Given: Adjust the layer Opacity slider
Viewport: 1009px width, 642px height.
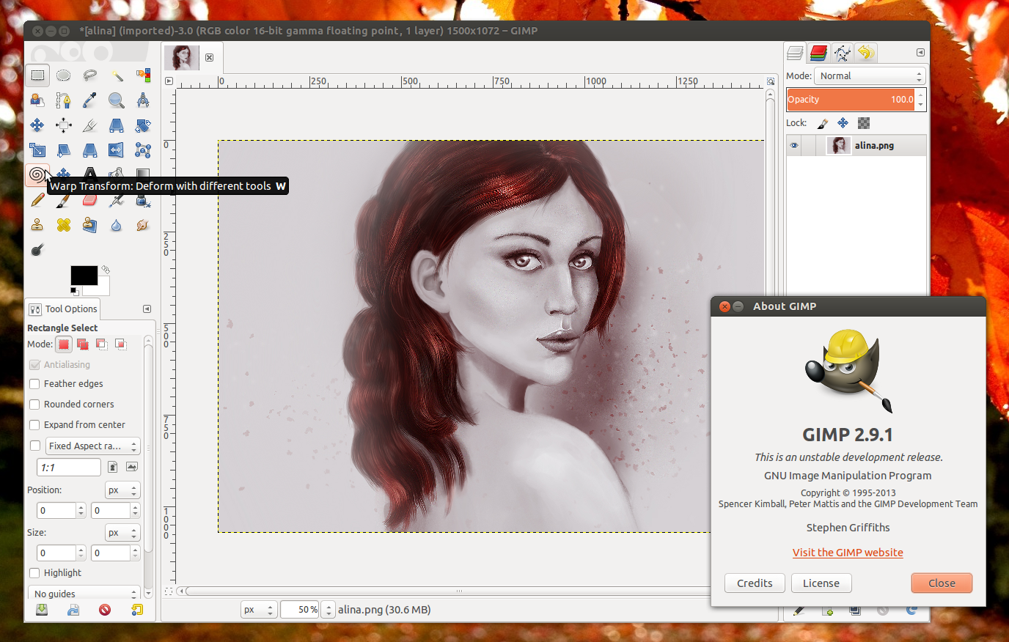Looking at the screenshot, I should click(851, 99).
